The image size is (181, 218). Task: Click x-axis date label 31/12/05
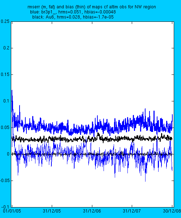52,211
